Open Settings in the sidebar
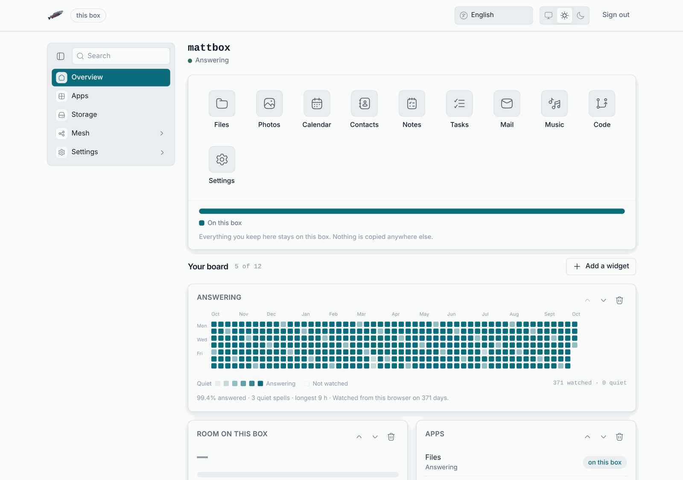 (x=111, y=152)
